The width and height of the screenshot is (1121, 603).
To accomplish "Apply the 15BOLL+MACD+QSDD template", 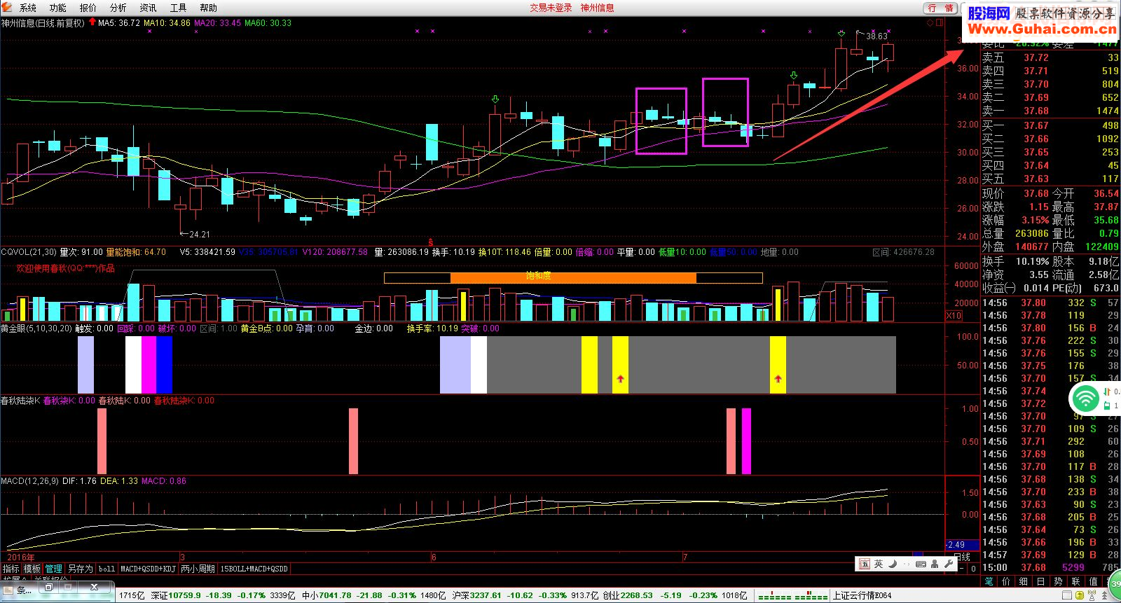I will click(x=254, y=569).
